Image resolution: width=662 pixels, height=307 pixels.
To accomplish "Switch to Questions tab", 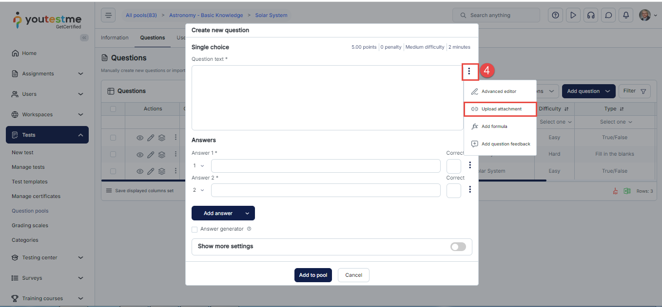I will coord(153,37).
